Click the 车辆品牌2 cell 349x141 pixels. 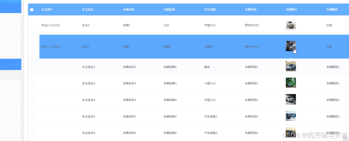click(x=170, y=67)
